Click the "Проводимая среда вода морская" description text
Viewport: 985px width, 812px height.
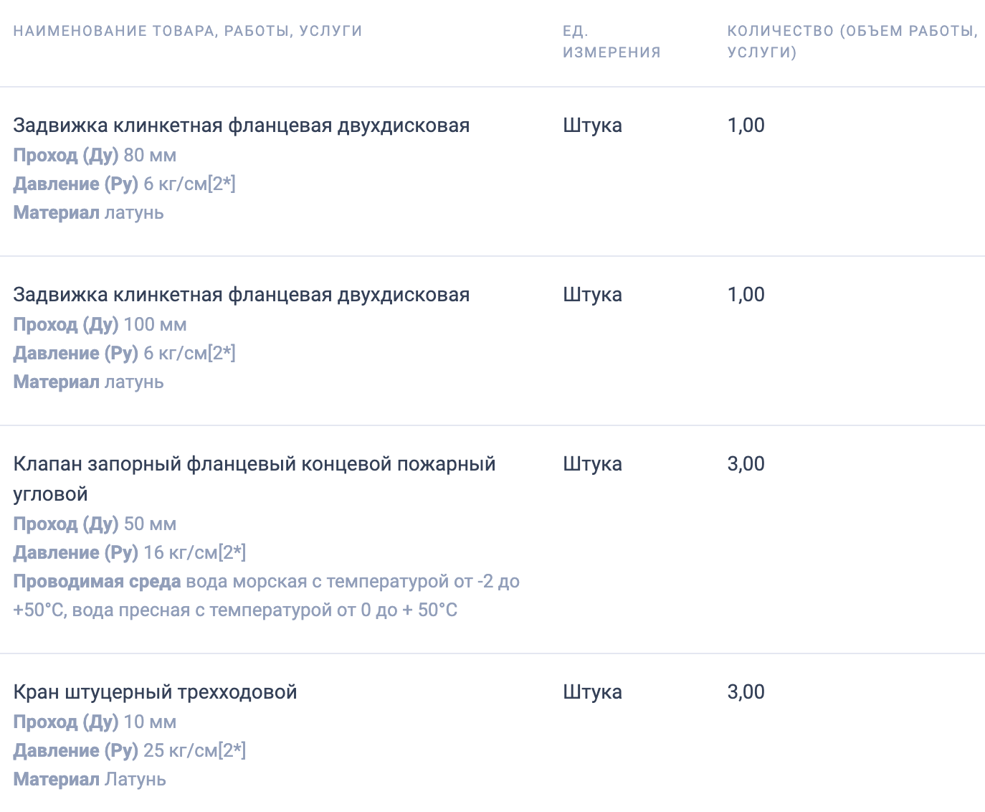click(266, 582)
